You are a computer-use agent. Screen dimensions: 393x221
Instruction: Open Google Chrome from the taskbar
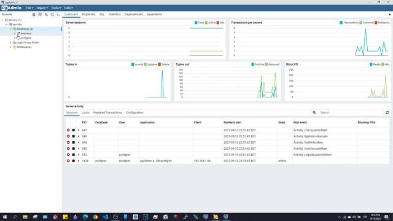tap(95, 217)
